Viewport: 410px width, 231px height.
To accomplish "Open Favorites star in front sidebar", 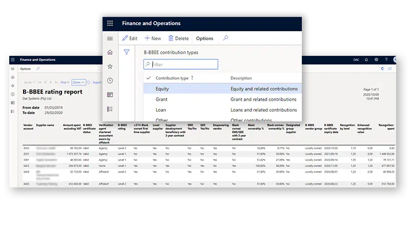I will point(110,67).
